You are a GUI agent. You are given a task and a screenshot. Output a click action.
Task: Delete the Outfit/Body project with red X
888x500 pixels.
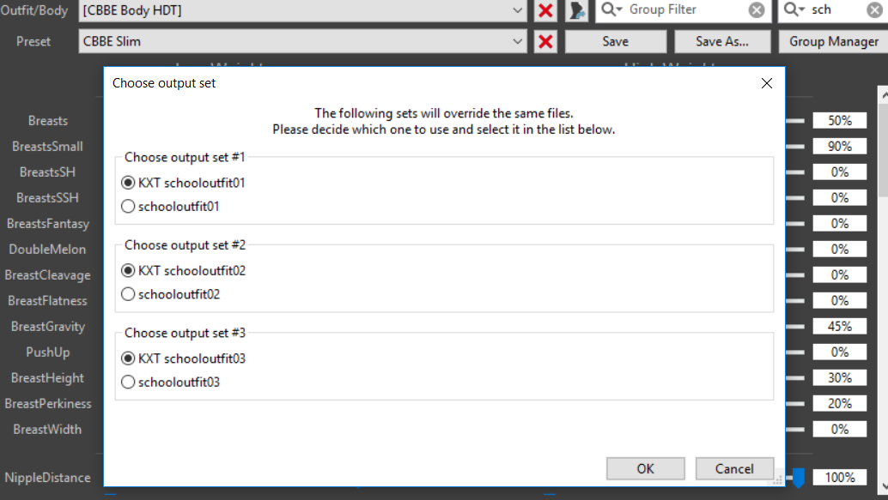(545, 10)
